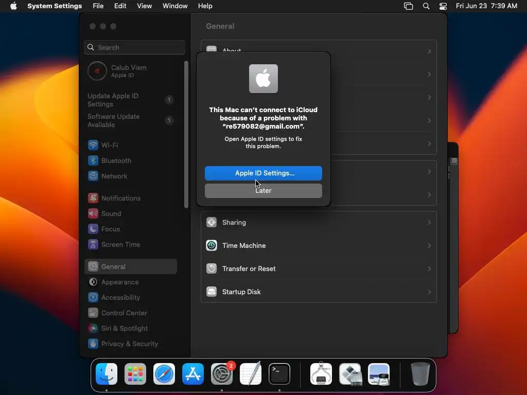Select the Control Center icon in sidebar

point(93,313)
